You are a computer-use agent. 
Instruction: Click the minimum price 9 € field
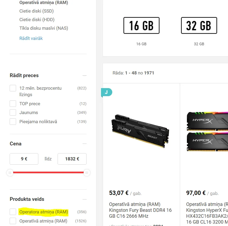24,159
